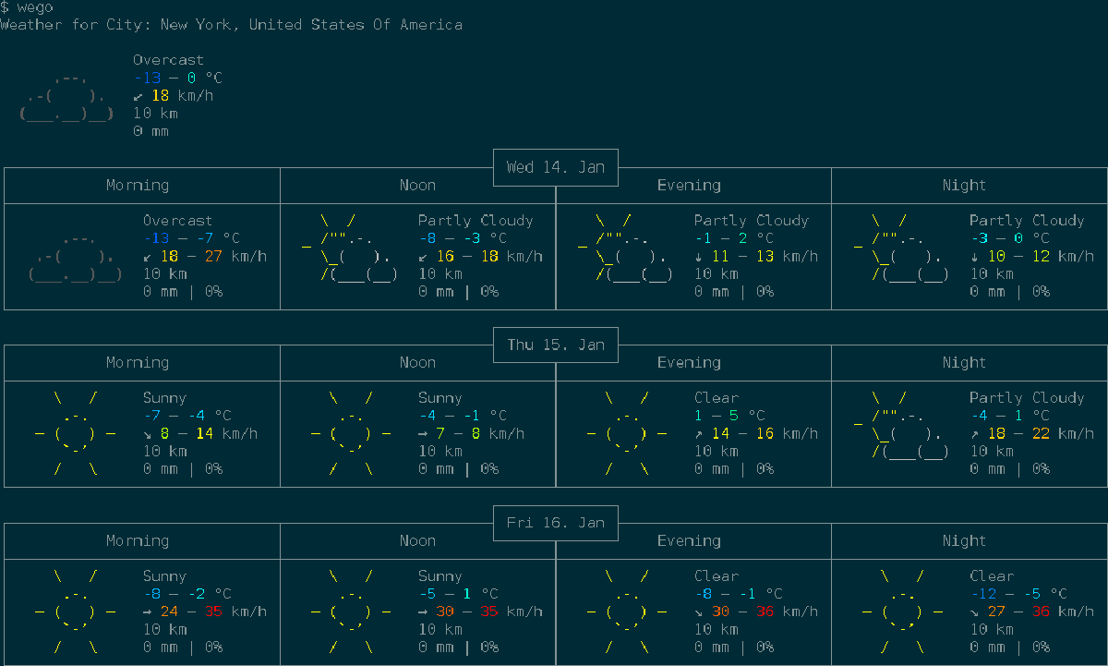The width and height of the screenshot is (1108, 666).
Task: Click '7 – 8 km/h' Thursday noon wind
Action: (x=480, y=433)
